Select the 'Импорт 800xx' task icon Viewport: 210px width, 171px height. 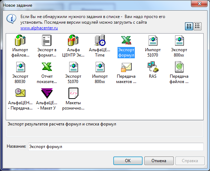pyautogui.click(x=100, y=67)
